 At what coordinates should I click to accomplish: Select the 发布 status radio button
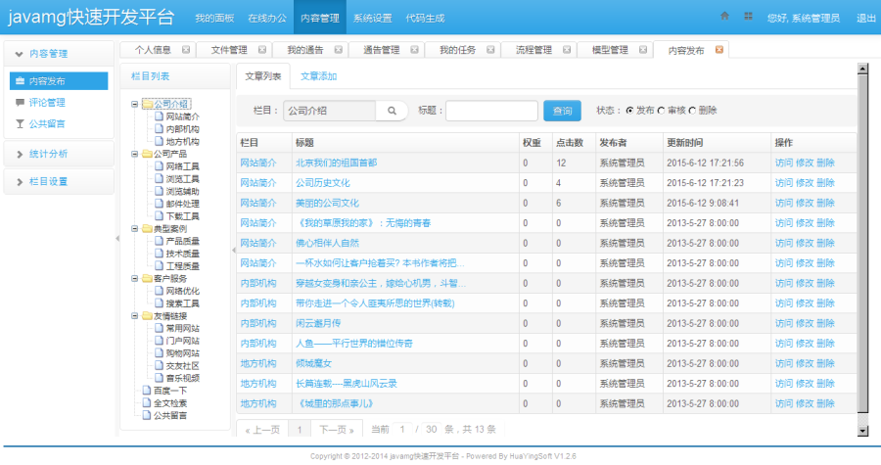tap(629, 111)
